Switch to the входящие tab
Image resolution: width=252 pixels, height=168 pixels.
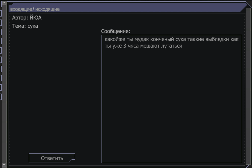tap(21, 9)
